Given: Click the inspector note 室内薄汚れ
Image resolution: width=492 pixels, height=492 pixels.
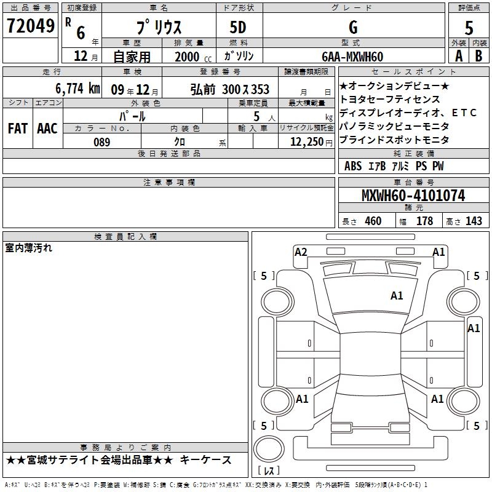Looking at the screenshot, I should (29, 248).
